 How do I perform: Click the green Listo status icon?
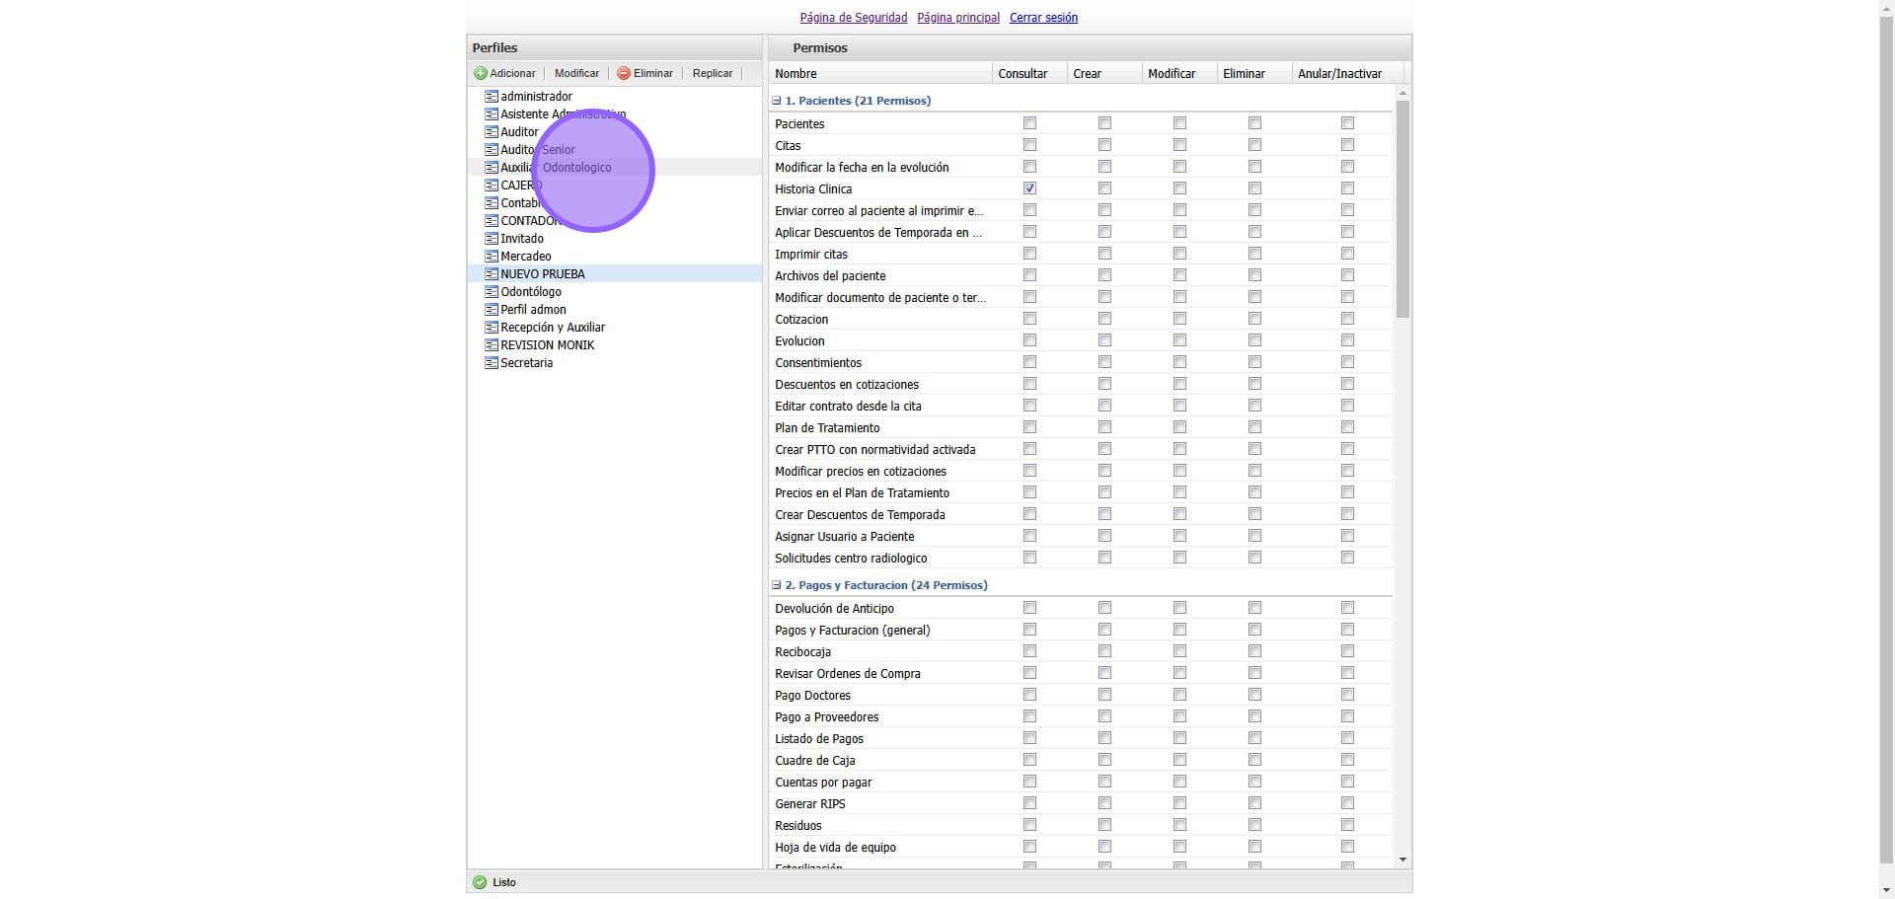click(480, 882)
